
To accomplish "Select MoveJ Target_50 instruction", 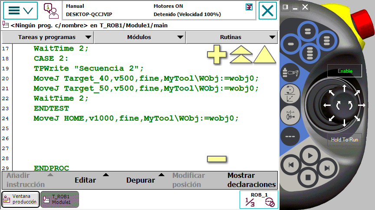I will 146,89.
